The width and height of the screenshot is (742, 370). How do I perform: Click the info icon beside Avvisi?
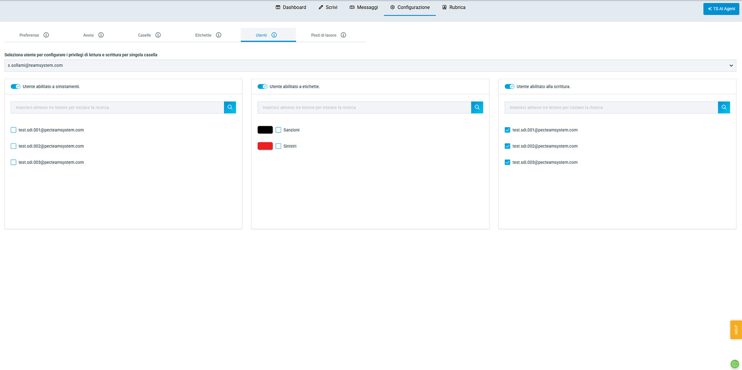tap(101, 35)
